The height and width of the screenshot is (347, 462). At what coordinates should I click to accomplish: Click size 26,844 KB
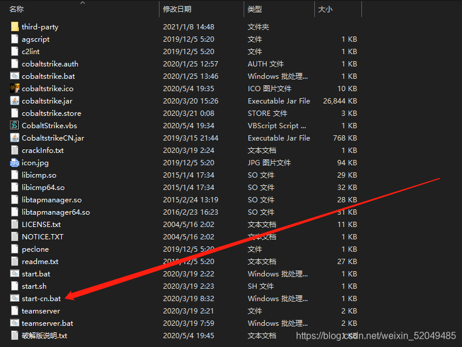tap(340, 101)
